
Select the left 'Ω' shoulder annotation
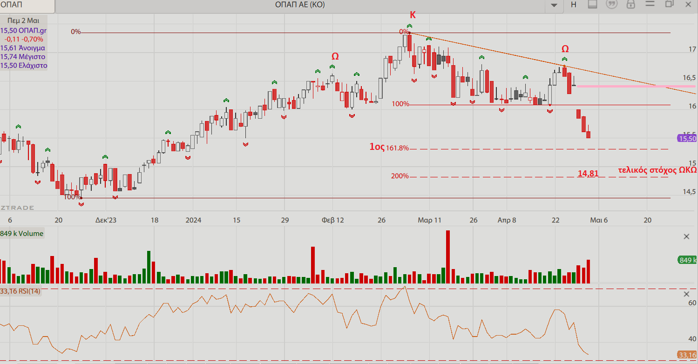(335, 56)
